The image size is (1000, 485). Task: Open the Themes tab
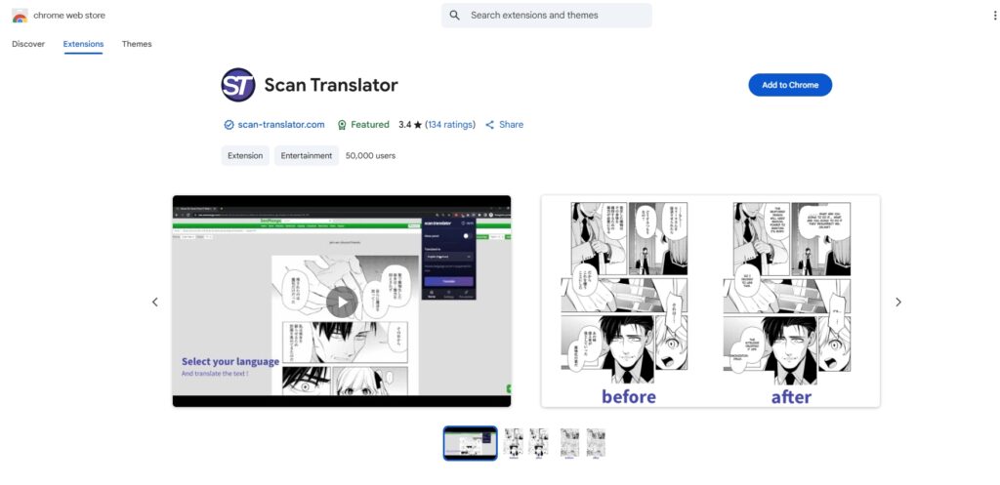137,44
